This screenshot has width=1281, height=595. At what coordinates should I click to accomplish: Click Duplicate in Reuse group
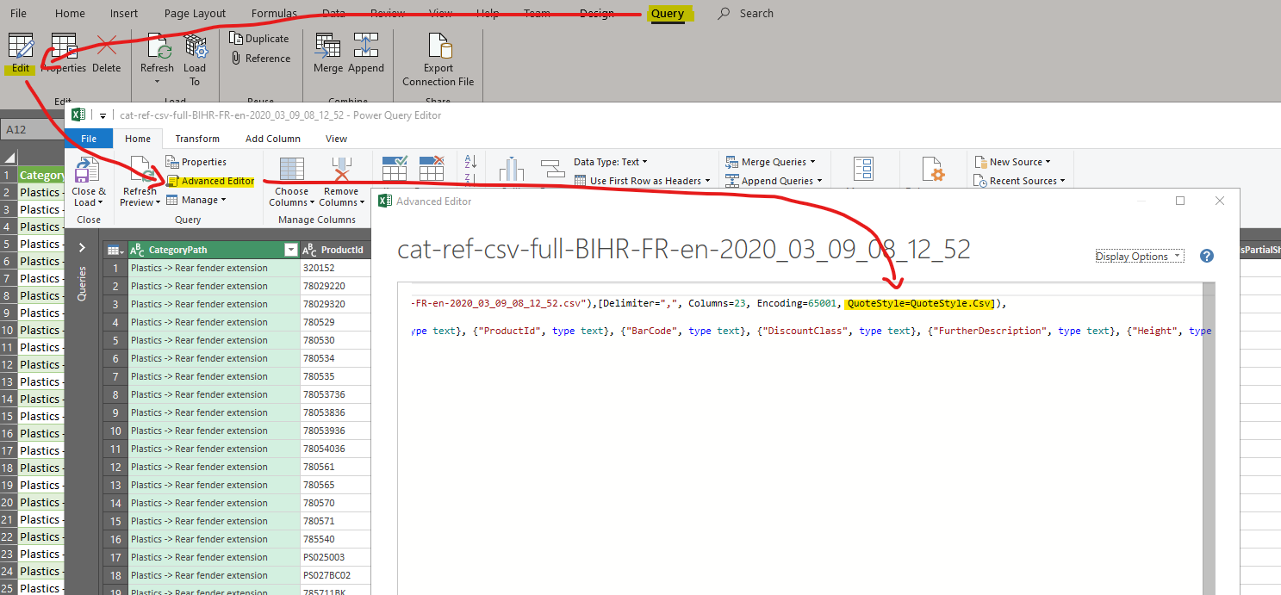coord(260,39)
